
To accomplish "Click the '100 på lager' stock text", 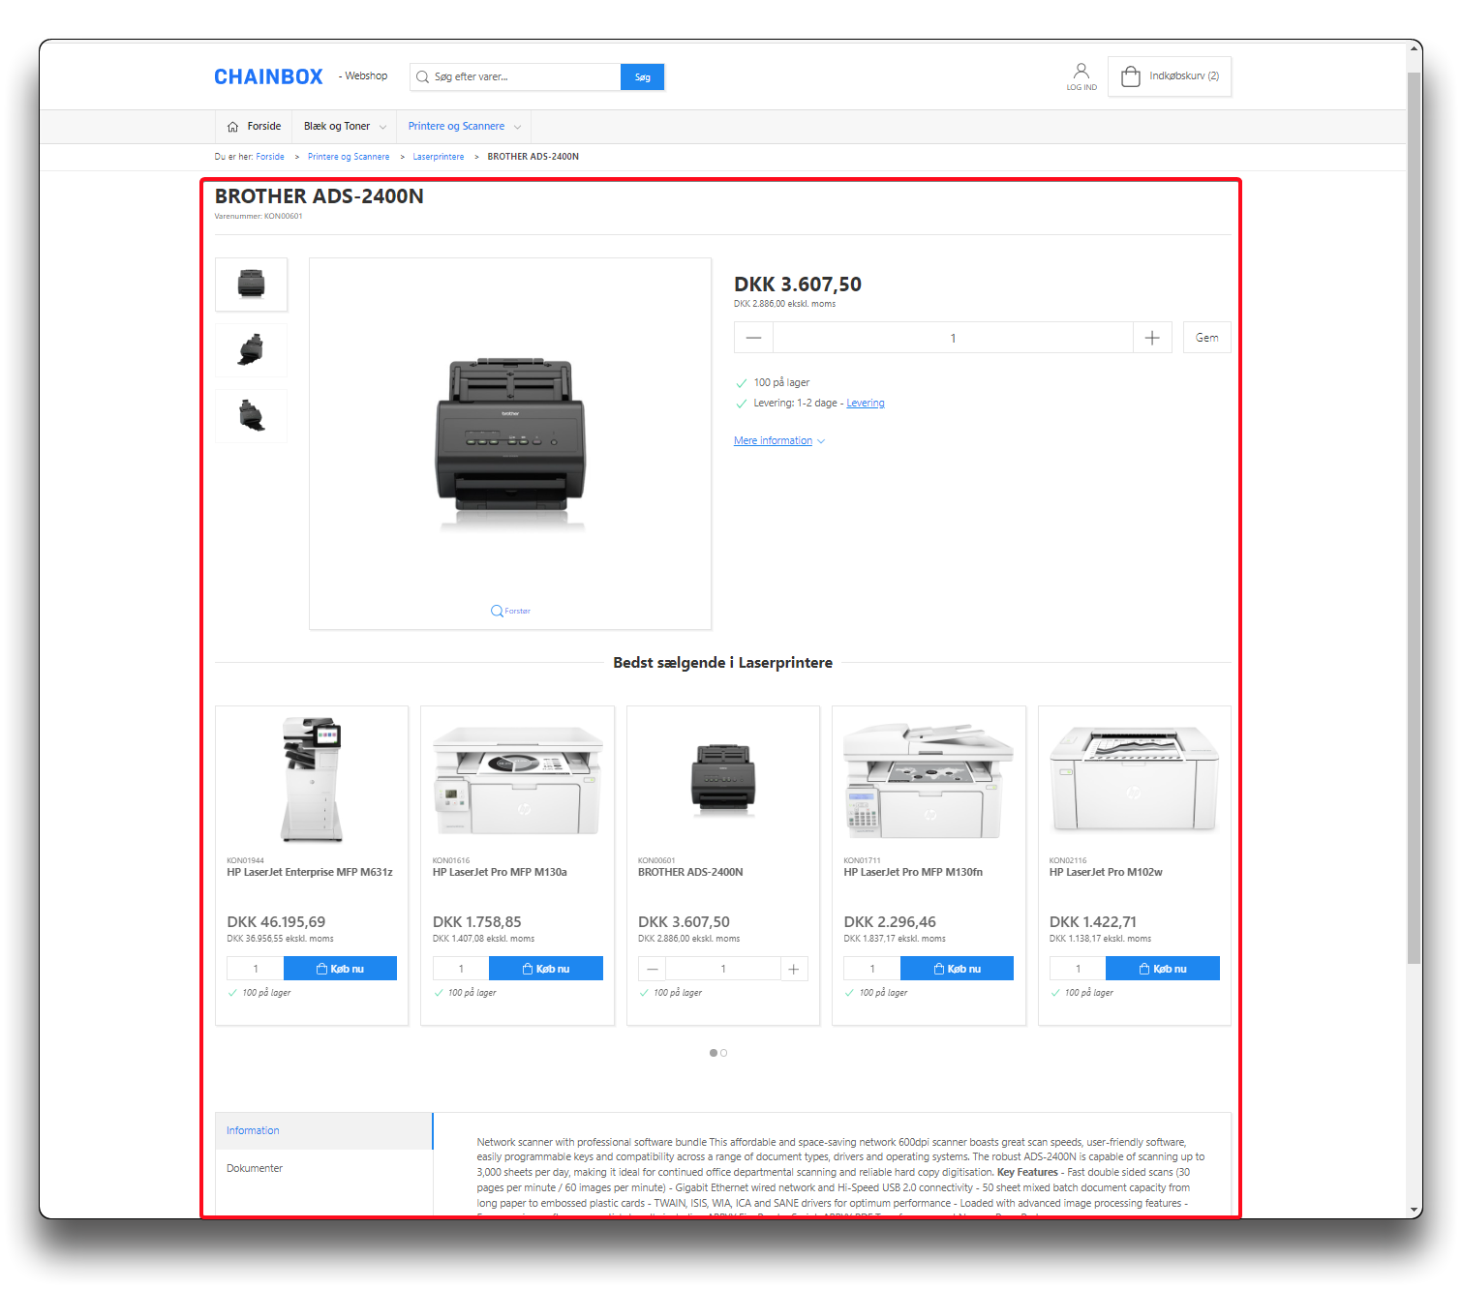I will point(781,383).
